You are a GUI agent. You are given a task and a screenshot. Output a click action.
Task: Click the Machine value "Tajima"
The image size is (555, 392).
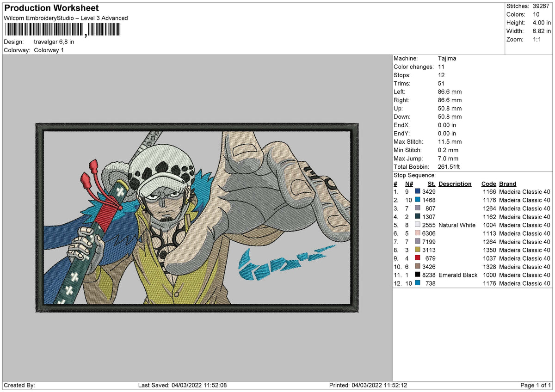pos(447,58)
